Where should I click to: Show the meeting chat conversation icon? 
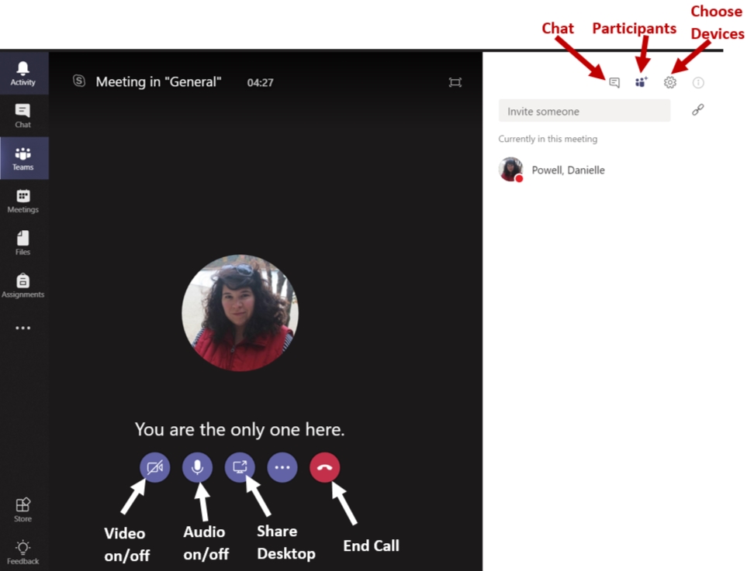[x=614, y=83]
